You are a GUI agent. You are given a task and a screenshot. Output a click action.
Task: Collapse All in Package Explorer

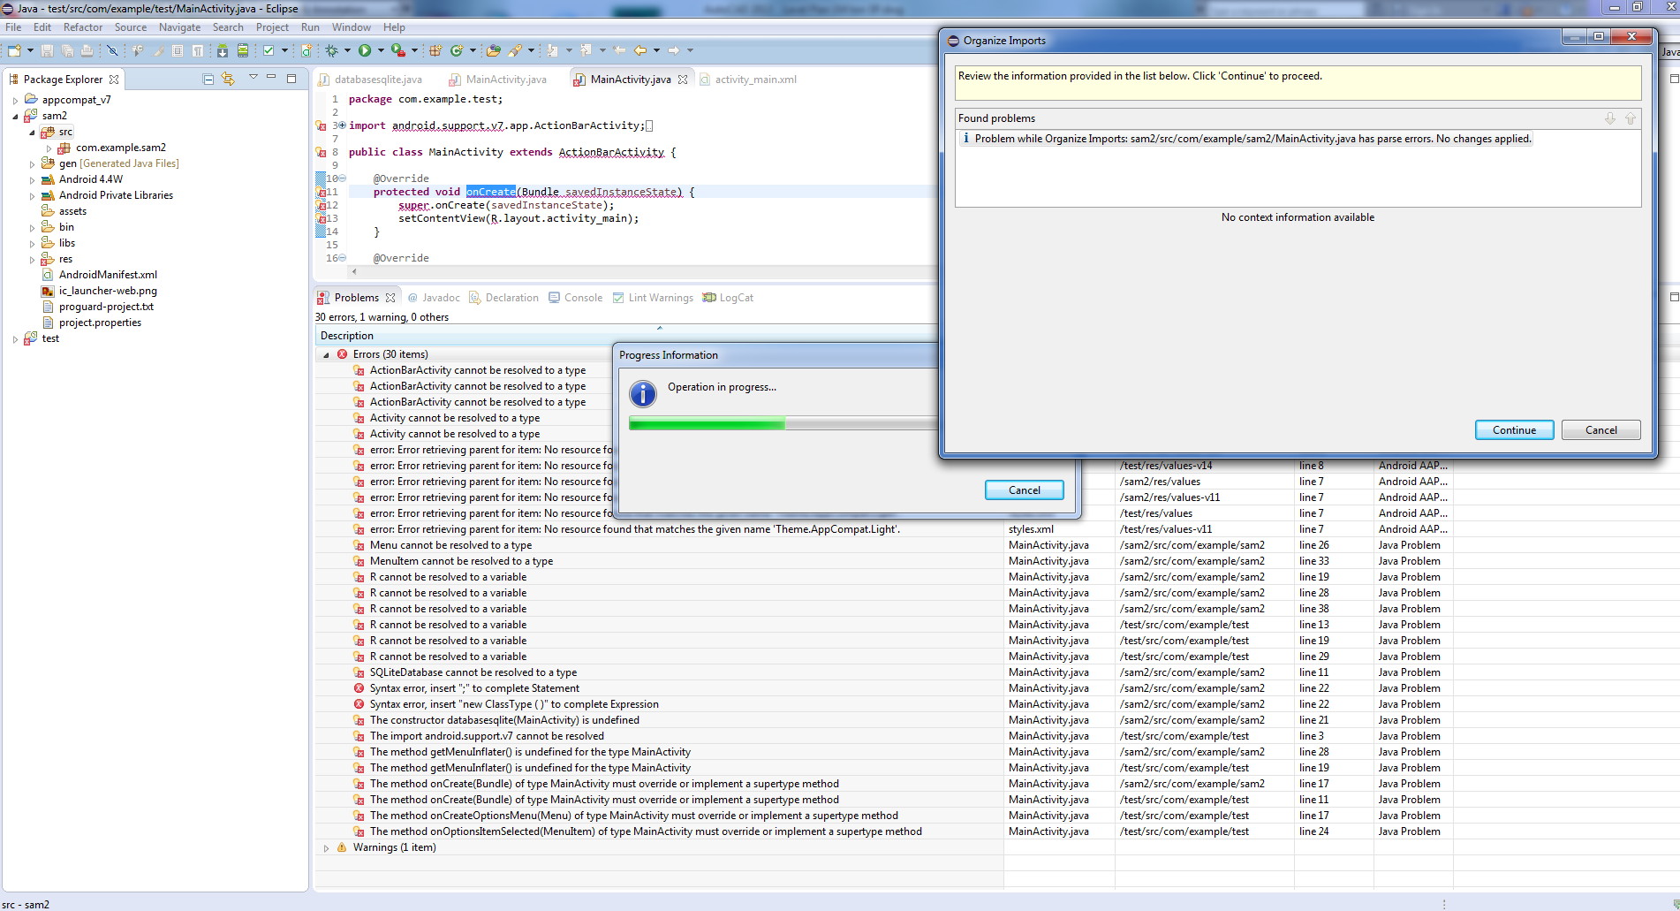[x=208, y=79]
